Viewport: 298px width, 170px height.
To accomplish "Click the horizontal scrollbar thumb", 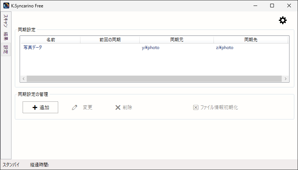I will [x=154, y=79].
